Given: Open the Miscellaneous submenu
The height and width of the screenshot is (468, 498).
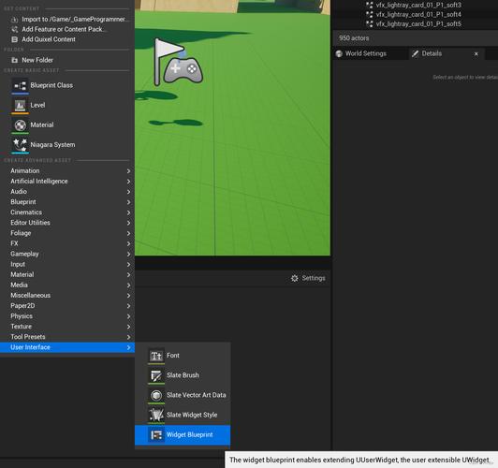Looking at the screenshot, I should click(x=67, y=295).
